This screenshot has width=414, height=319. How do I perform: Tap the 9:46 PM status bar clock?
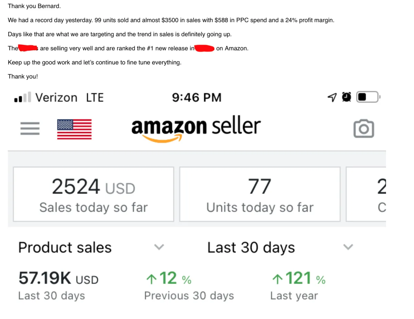click(x=197, y=97)
